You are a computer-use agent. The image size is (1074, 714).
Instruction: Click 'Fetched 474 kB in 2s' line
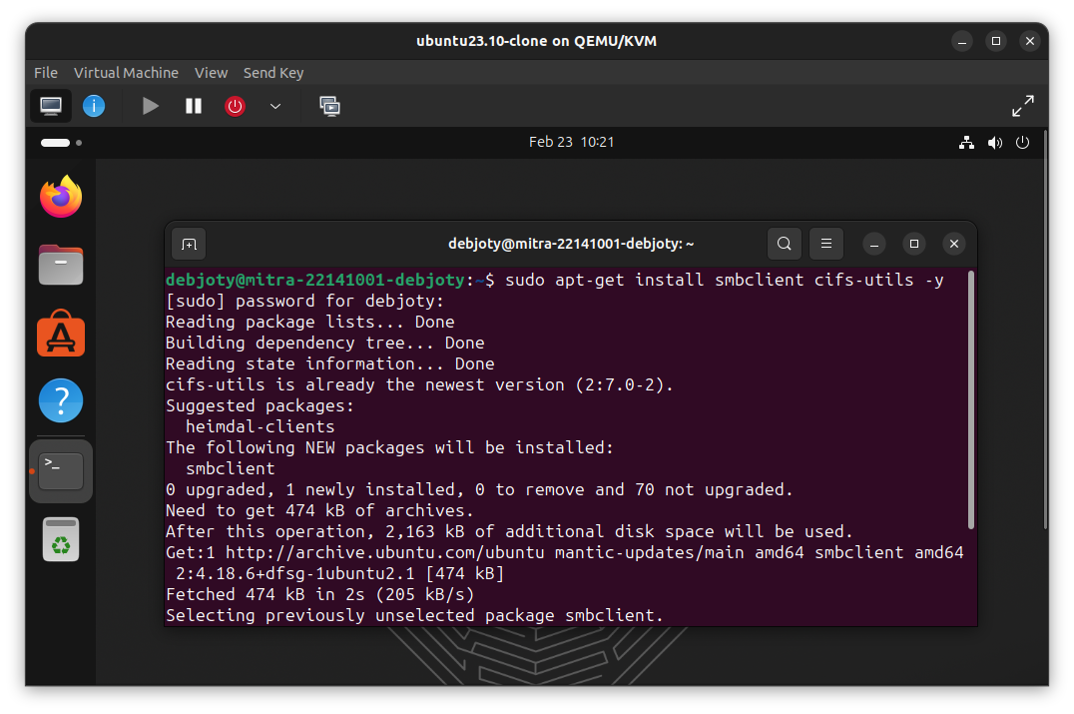[319, 594]
